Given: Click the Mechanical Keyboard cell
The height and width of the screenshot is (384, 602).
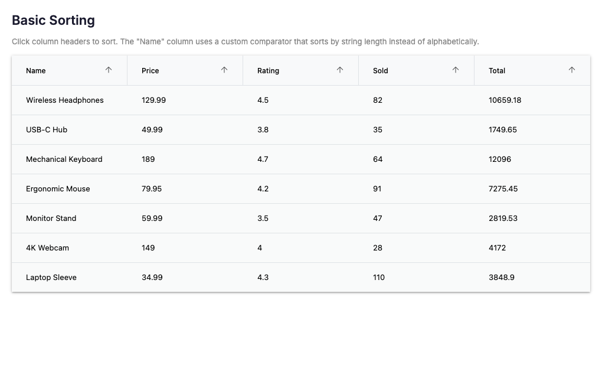Looking at the screenshot, I should click(x=64, y=160).
